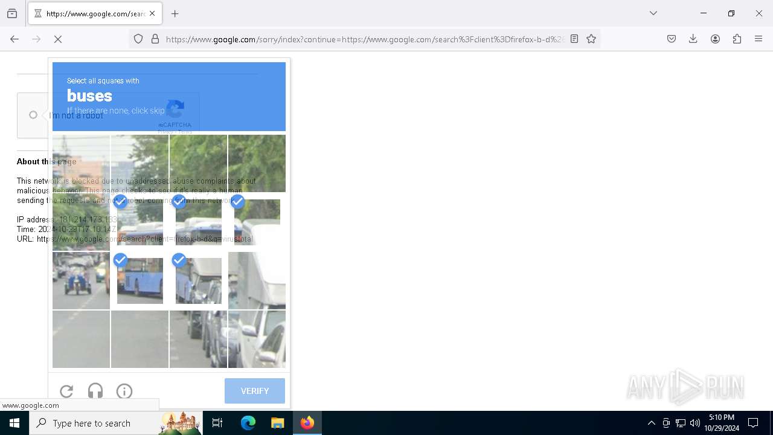This screenshot has height=435, width=773.
Task: Go back to previous page
Action: coord(14,39)
